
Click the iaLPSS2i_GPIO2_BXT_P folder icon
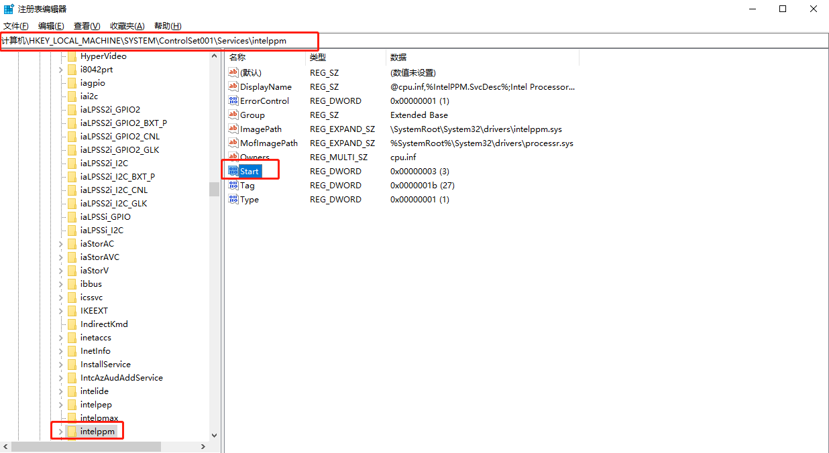pyautogui.click(x=72, y=123)
